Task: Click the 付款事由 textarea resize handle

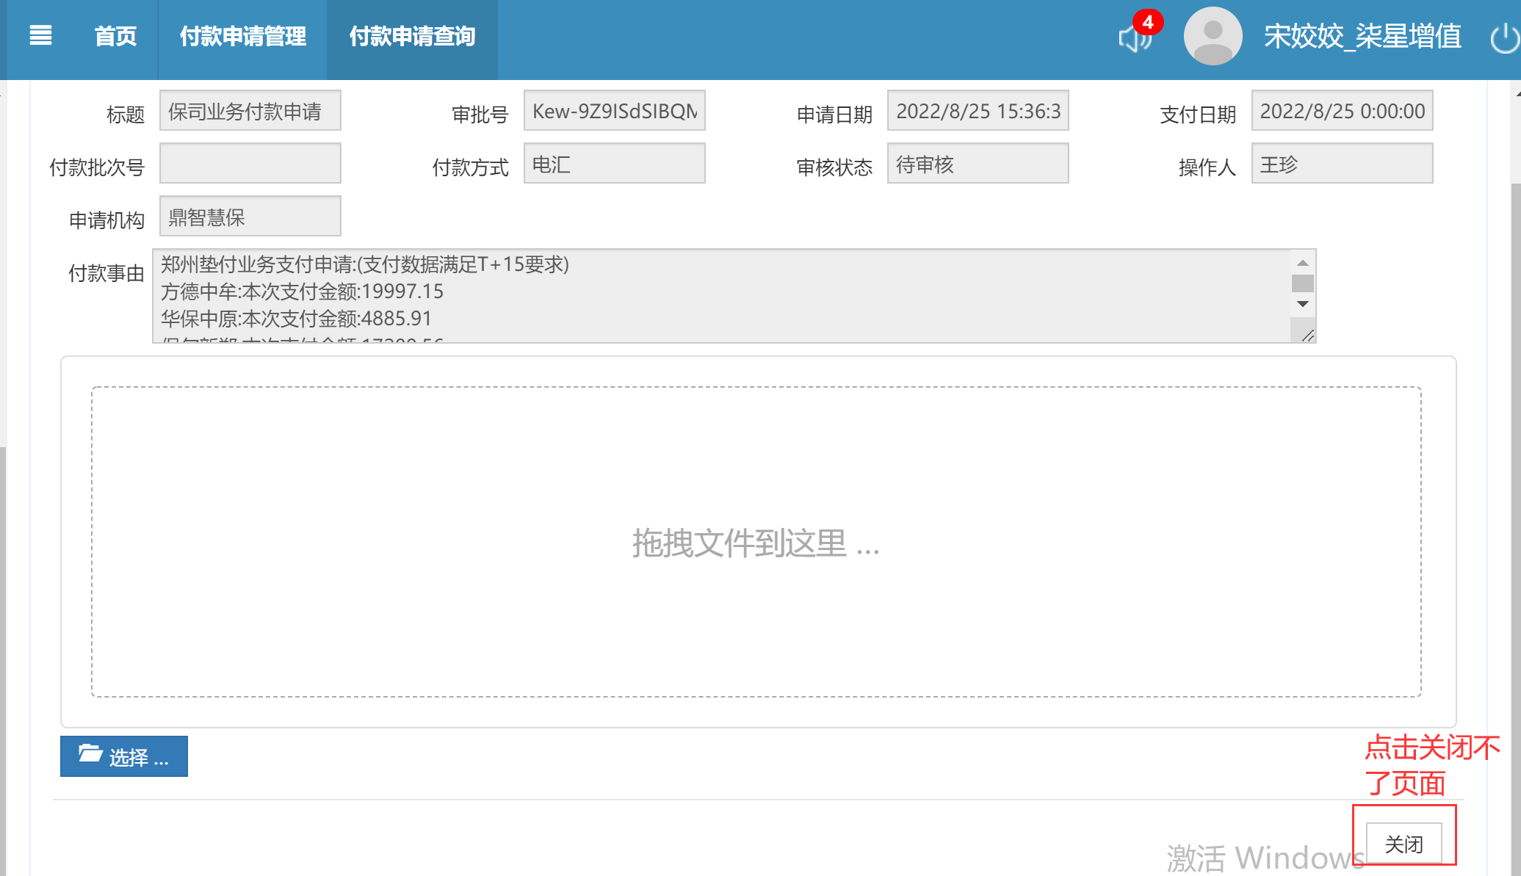Action: pos(1307,336)
